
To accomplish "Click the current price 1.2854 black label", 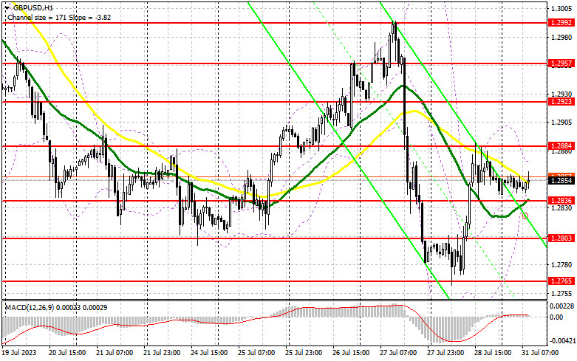I will click(561, 180).
